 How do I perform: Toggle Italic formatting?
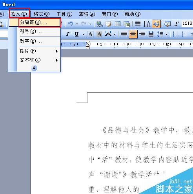67,34
